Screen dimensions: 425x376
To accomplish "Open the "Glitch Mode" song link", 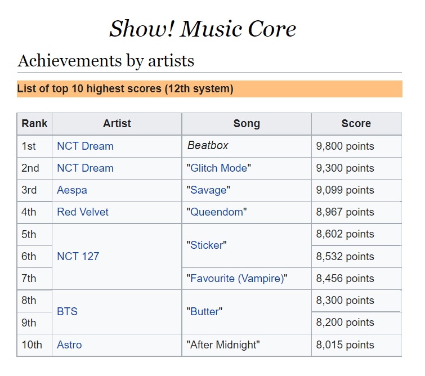I will coord(219,168).
